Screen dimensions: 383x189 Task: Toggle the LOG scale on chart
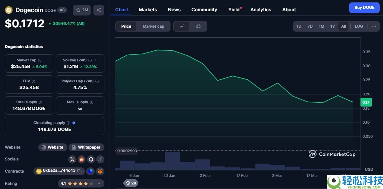(x=359, y=26)
